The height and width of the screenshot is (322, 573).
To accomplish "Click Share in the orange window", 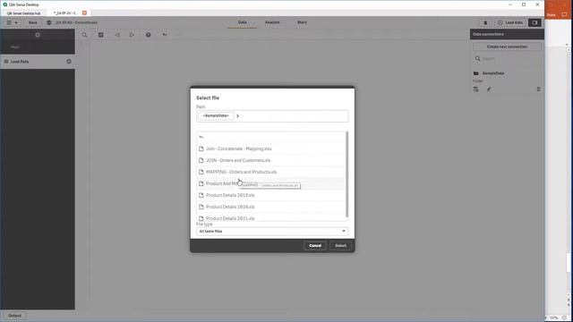I will point(552,15).
